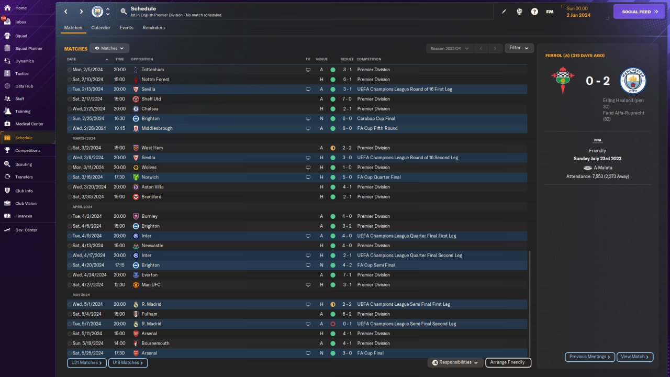Open the Inbox in the sidebar
This screenshot has width=670, height=377.
[x=27, y=22]
